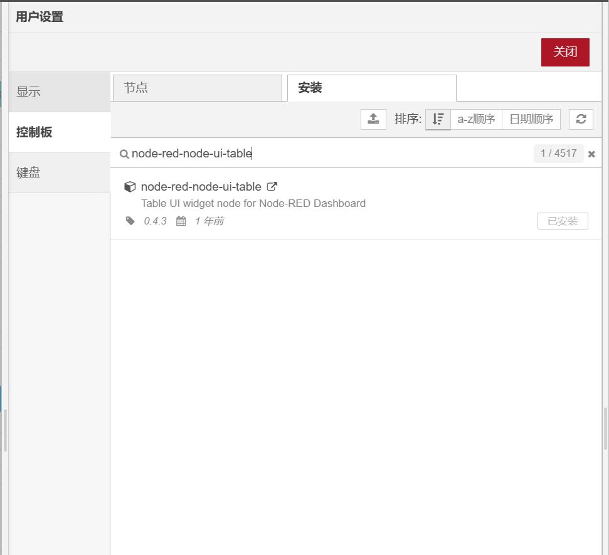Sort modules by 日期顺序

click(x=531, y=119)
